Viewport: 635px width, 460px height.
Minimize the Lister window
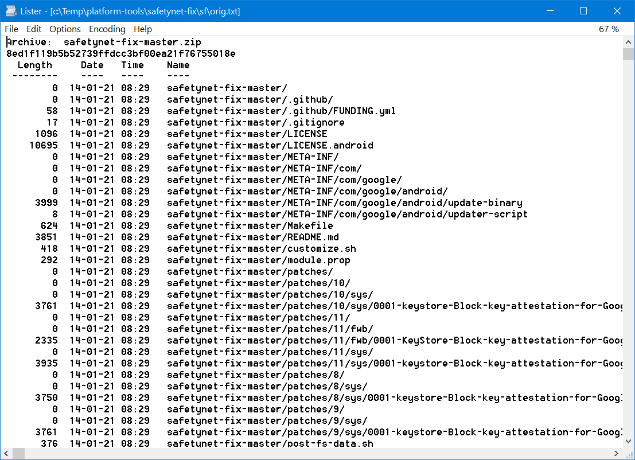[550, 11]
